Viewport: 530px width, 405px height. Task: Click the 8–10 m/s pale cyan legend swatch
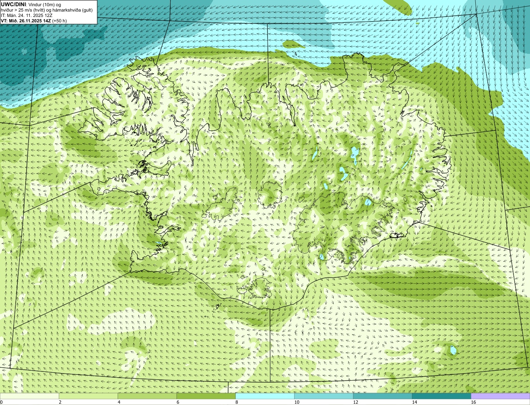coord(265,396)
